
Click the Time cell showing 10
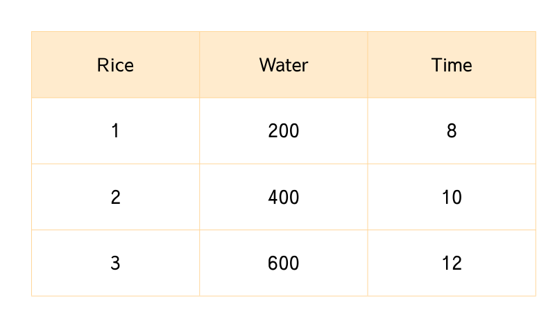[452, 197]
